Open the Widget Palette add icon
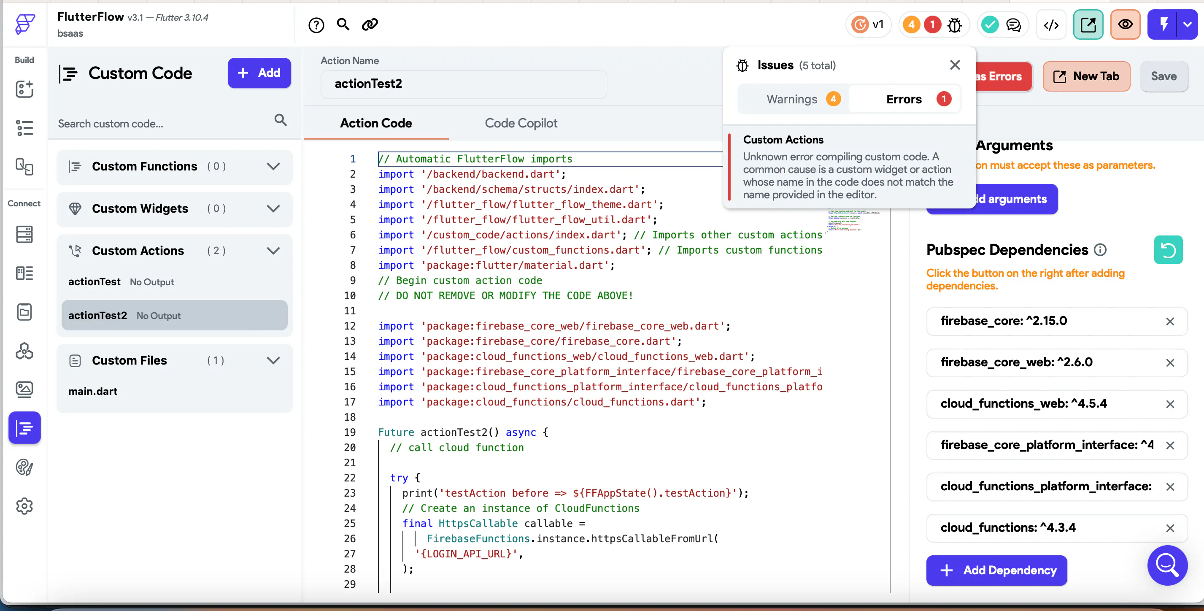The width and height of the screenshot is (1204, 611). [x=24, y=89]
